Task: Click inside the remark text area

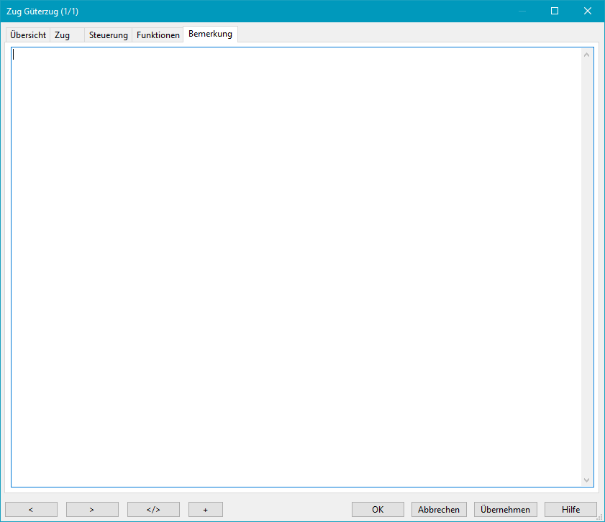Action: [295, 266]
